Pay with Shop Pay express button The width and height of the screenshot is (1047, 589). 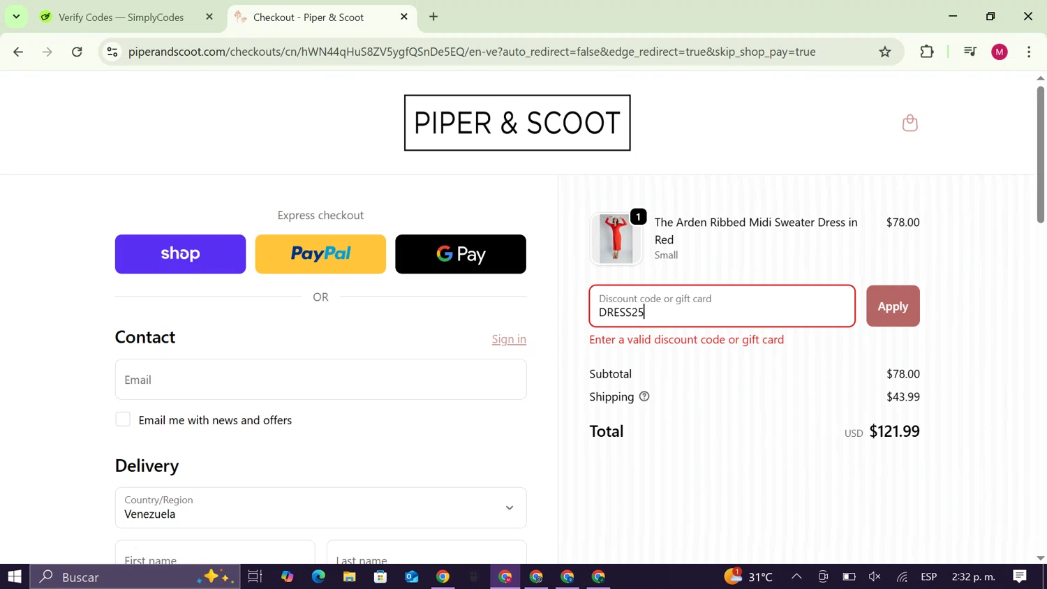180,254
